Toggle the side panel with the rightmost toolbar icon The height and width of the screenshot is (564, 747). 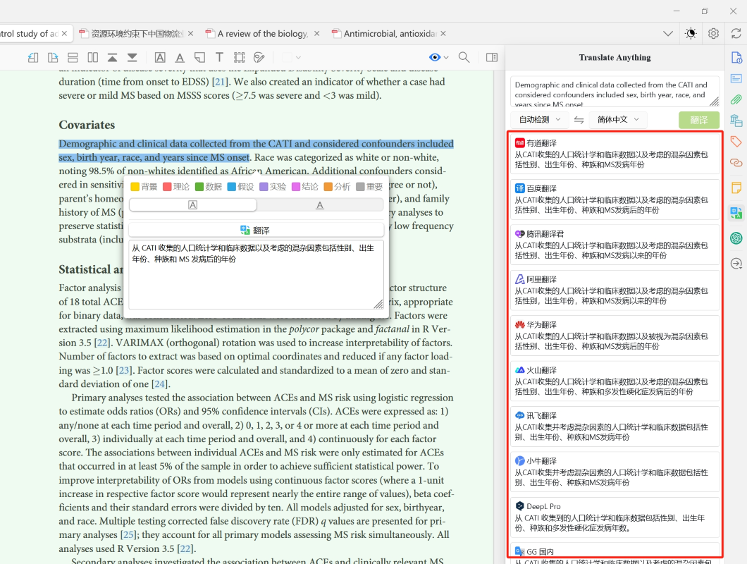tap(492, 57)
